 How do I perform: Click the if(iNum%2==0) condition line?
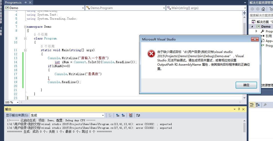pos(59,66)
